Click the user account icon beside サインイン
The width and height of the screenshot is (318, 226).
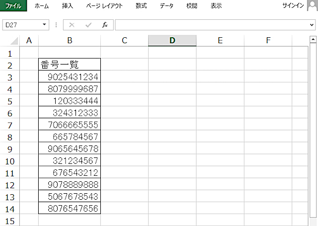coord(313,6)
